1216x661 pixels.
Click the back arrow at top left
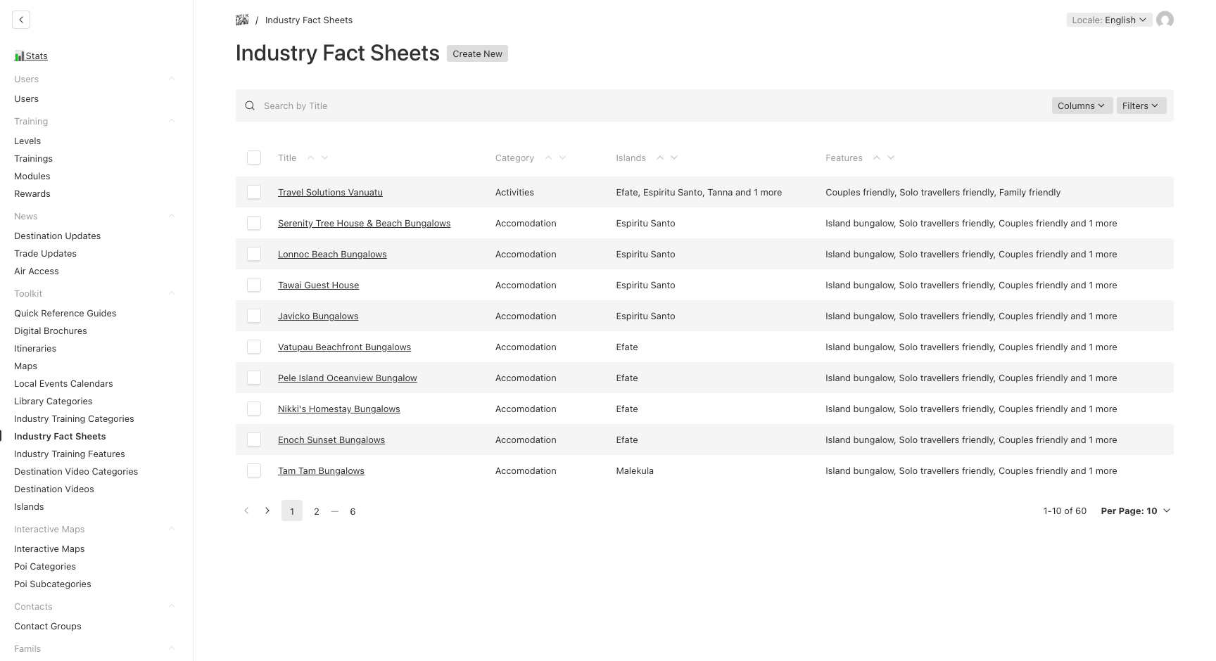(21, 19)
